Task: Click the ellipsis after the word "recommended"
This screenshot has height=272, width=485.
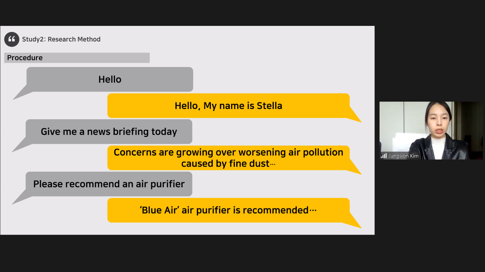Action: [x=313, y=210]
